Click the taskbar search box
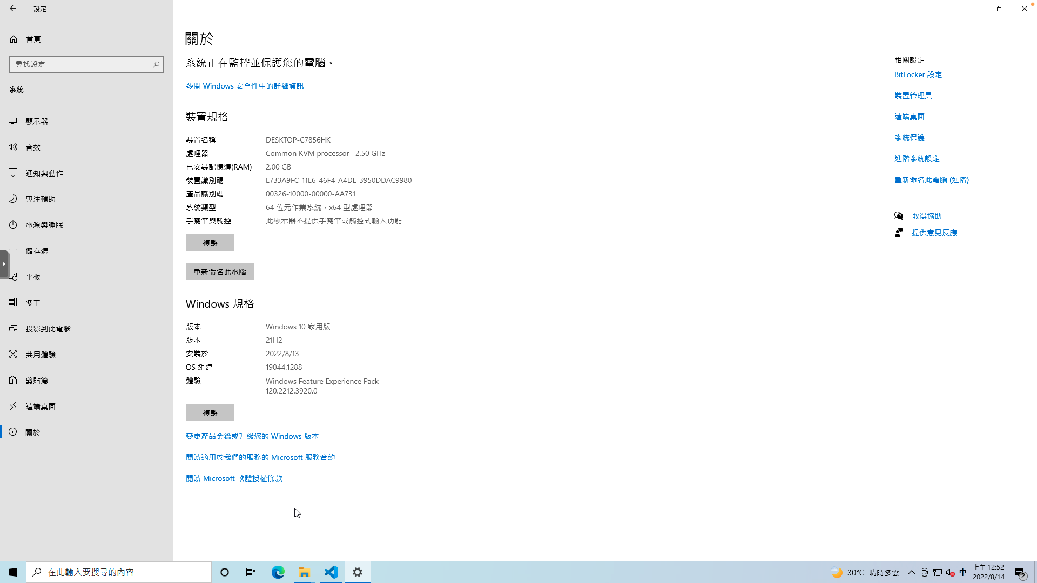This screenshot has height=583, width=1037. [x=119, y=572]
